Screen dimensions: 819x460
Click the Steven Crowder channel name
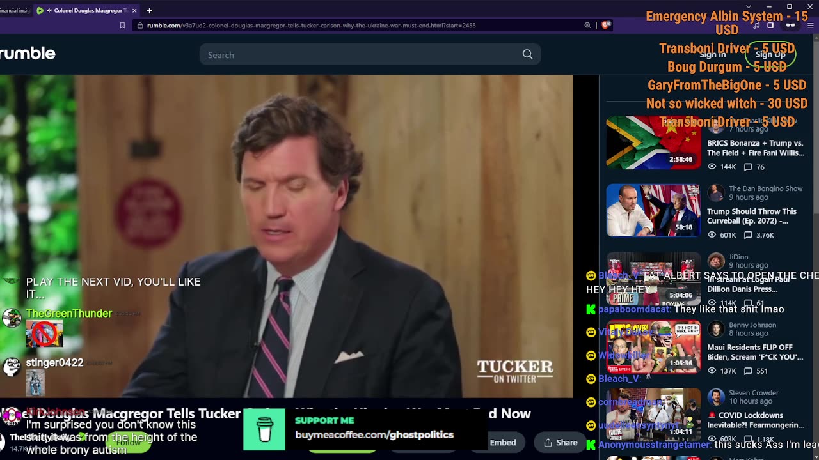click(x=754, y=392)
